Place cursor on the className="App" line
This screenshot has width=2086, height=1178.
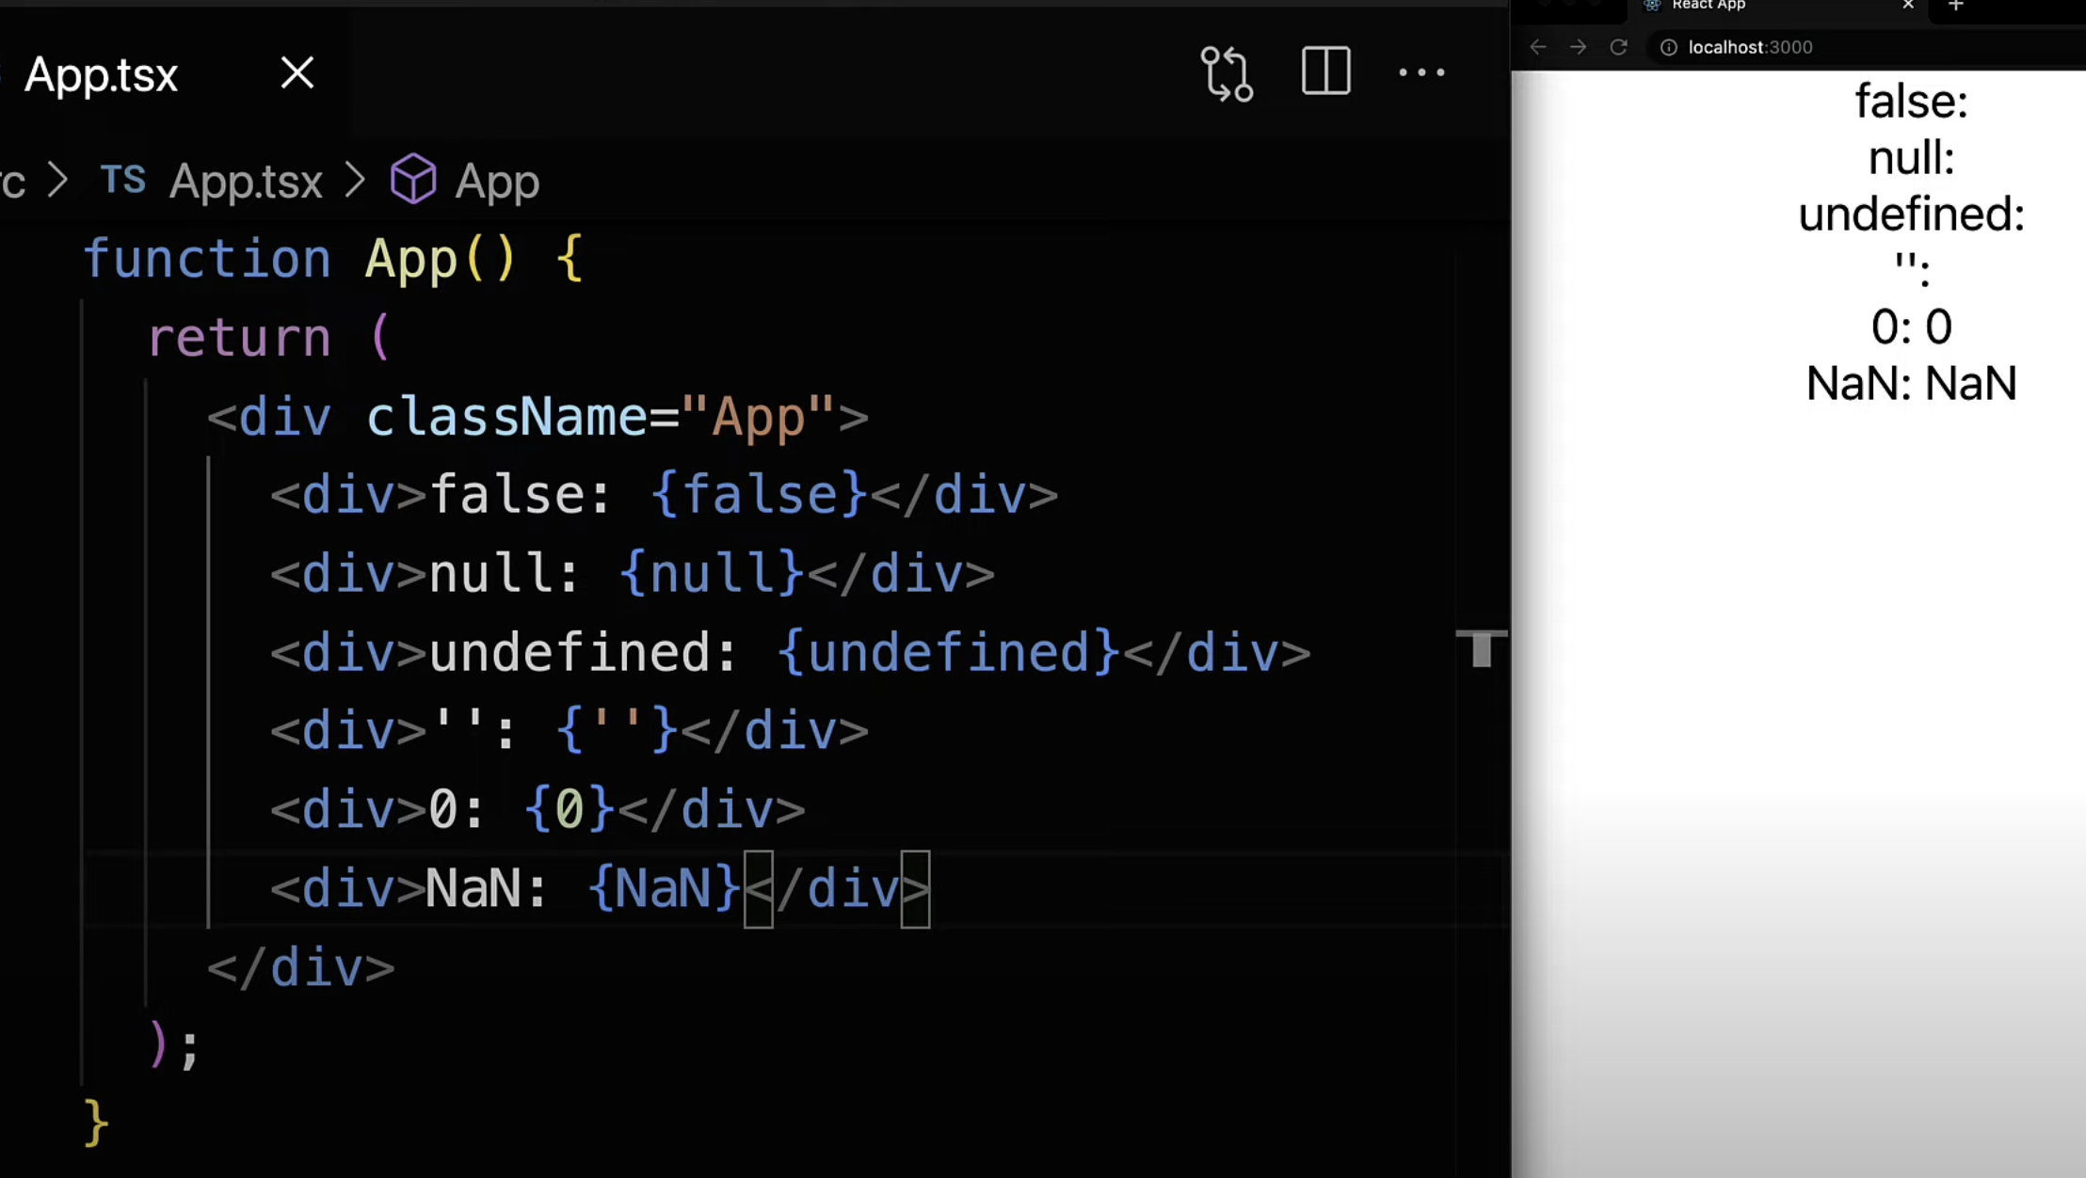(537, 417)
